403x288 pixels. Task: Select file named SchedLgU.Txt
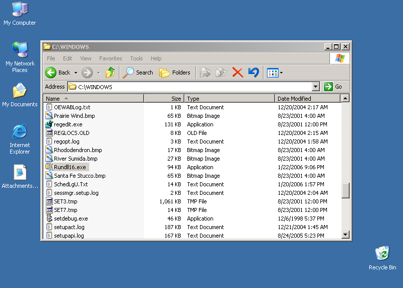[71, 184]
